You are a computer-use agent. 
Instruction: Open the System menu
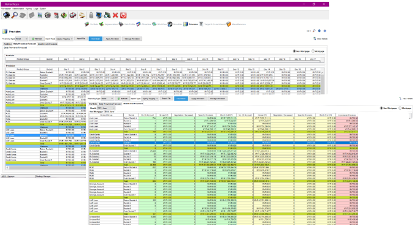(x=43, y=9)
